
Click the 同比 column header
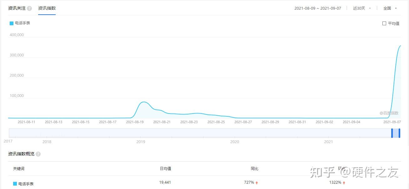click(x=255, y=169)
